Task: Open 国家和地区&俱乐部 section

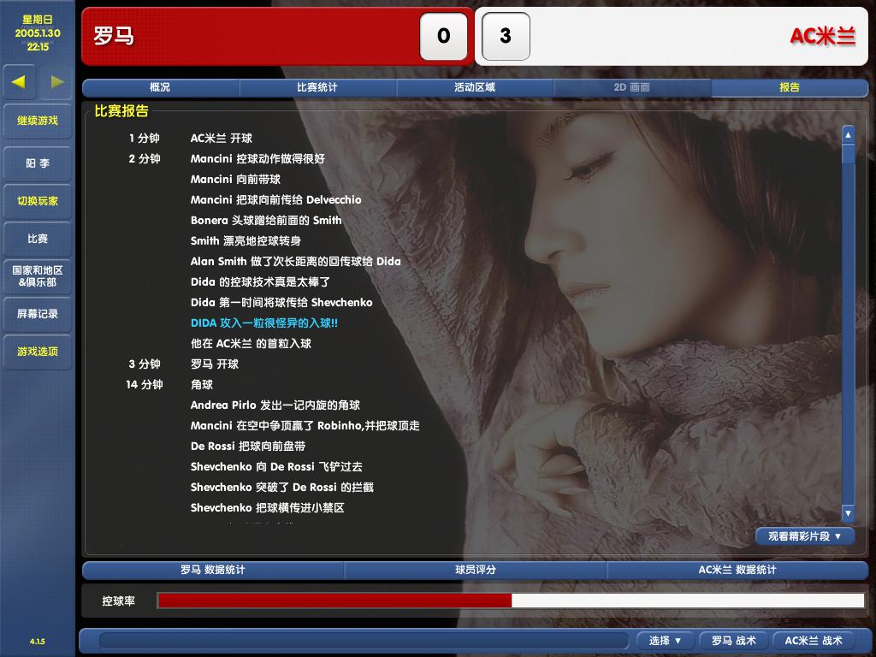Action: click(38, 276)
